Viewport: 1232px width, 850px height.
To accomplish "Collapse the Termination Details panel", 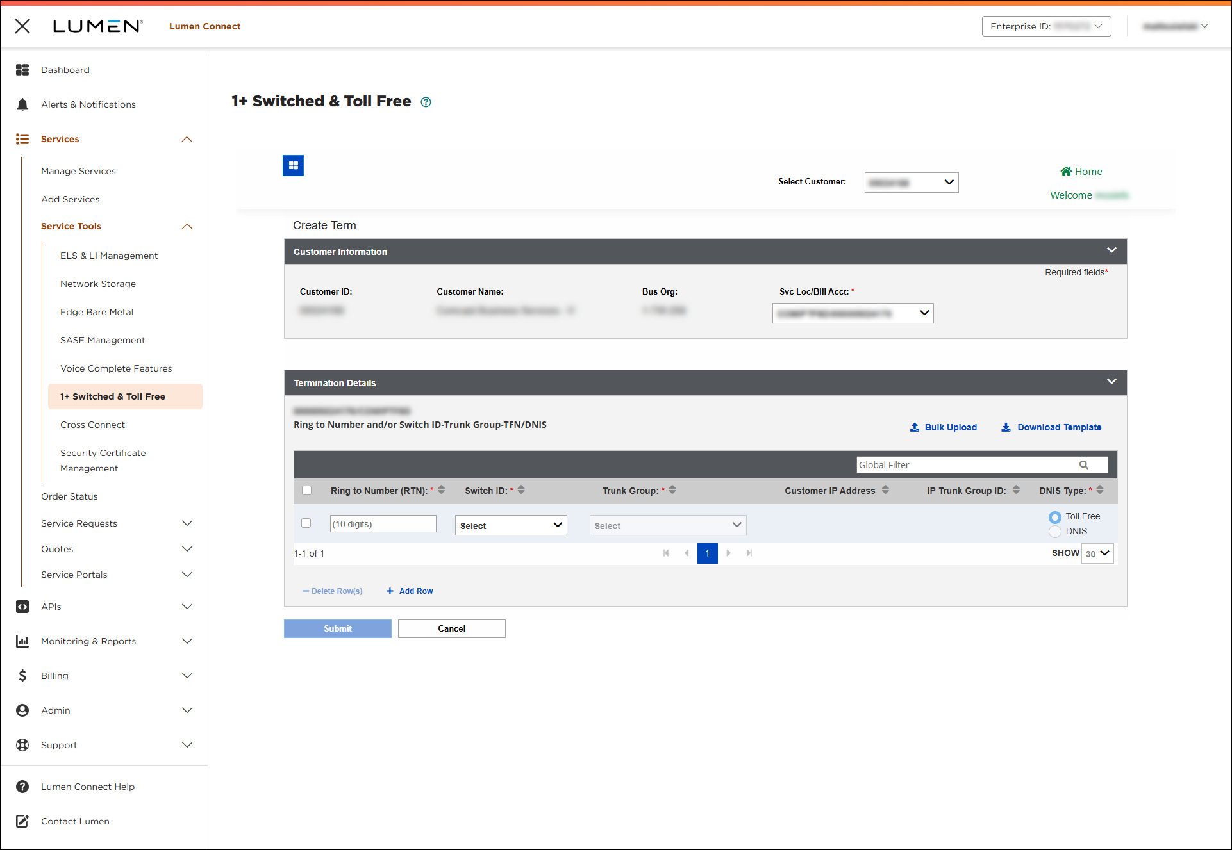I will tap(1111, 381).
